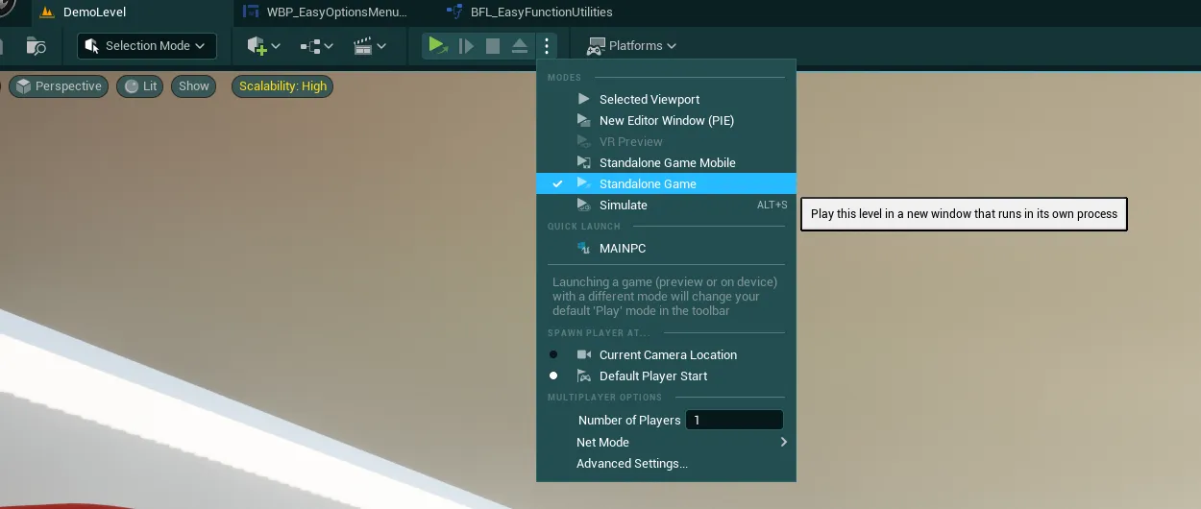Open the Selection Mode dropdown
Screen dimensions: 1201x509
tap(147, 46)
